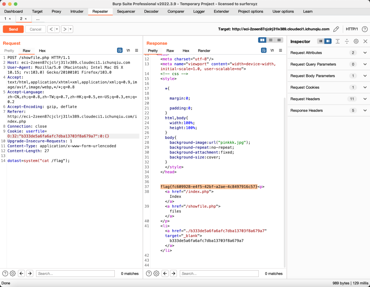Switch request view to Pretty
Viewport: 370px width, 287px height.
point(9,51)
